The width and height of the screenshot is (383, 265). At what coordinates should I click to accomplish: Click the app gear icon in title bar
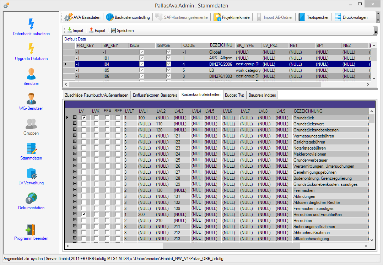(6, 5)
